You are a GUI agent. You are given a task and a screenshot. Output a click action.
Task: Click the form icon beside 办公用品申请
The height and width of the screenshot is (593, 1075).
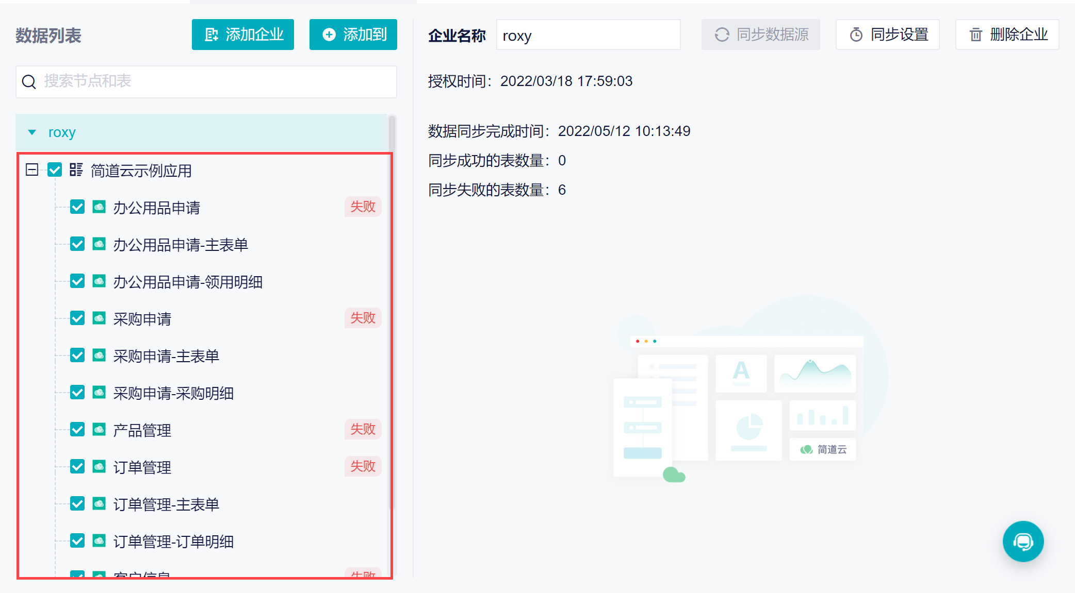click(x=99, y=207)
